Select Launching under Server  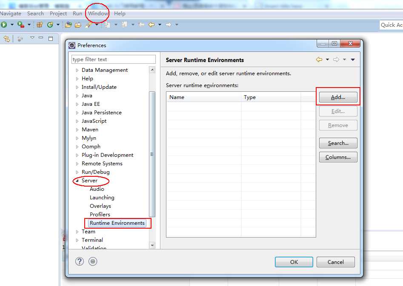(102, 198)
